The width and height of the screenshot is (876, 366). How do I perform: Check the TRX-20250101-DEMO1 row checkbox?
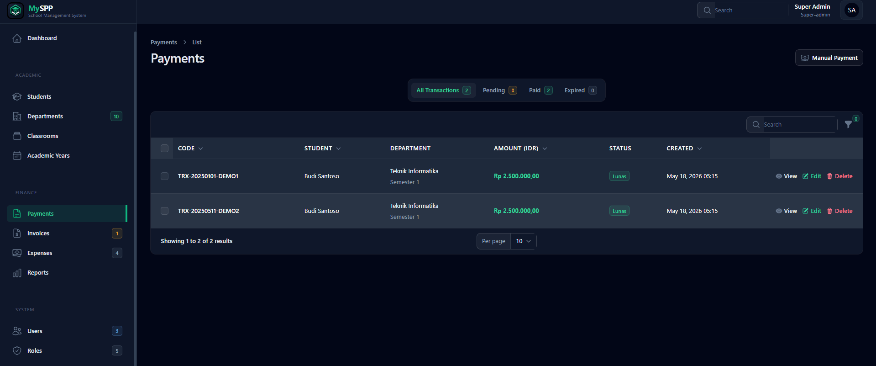165,176
